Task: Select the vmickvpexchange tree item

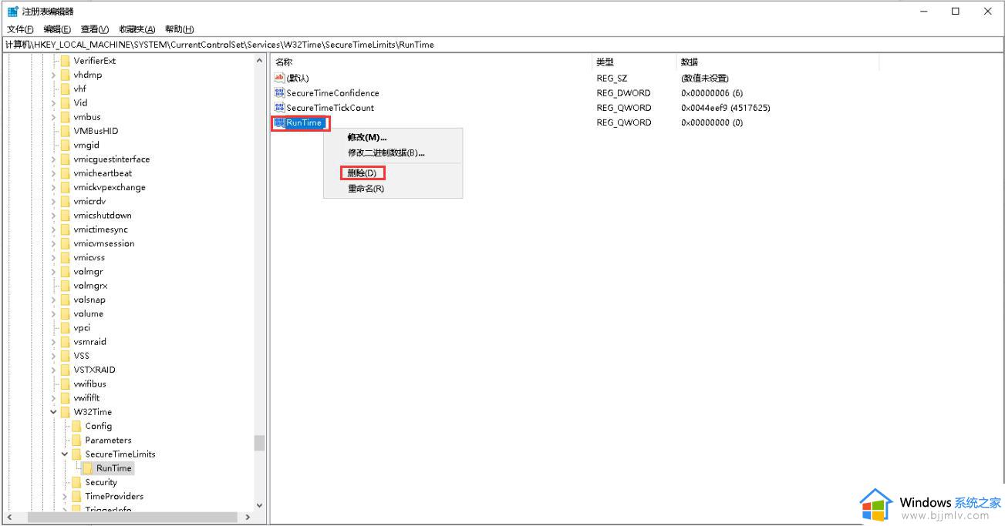Action: 110,187
